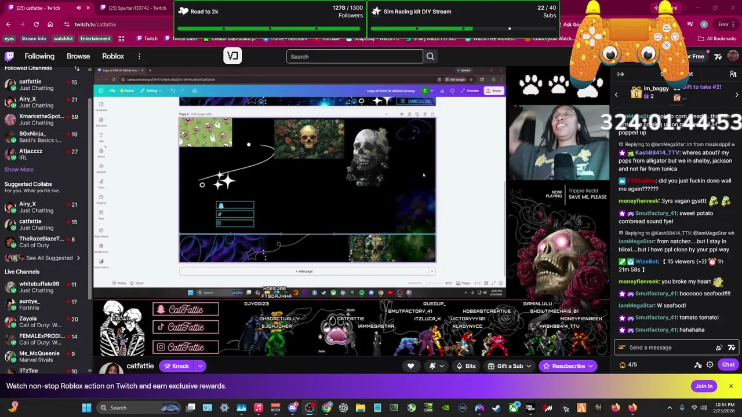Open the Gift a Sub dropdown
The height and width of the screenshot is (417, 742).
[x=509, y=366]
